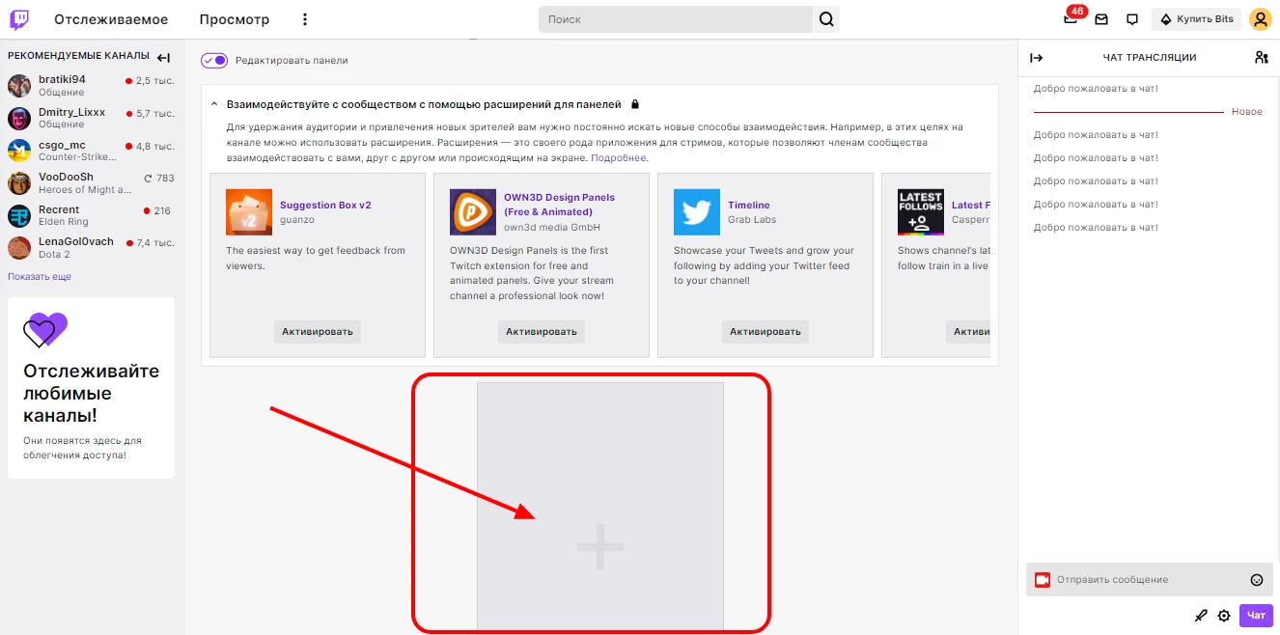Open the Suggestion Box v2 title link

pyautogui.click(x=325, y=205)
